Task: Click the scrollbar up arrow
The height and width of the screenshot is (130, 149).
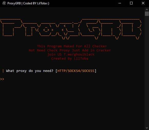Action: (x=147, y=9)
